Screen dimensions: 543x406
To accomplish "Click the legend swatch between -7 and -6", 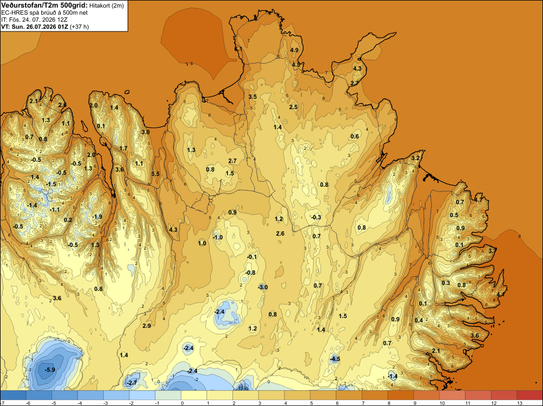I will pyautogui.click(x=13, y=395).
